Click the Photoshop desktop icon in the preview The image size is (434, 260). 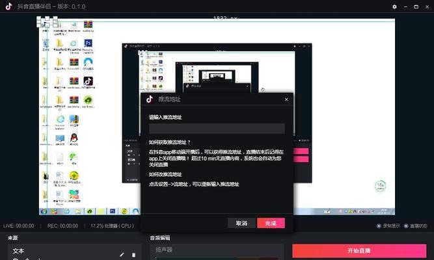88,43
